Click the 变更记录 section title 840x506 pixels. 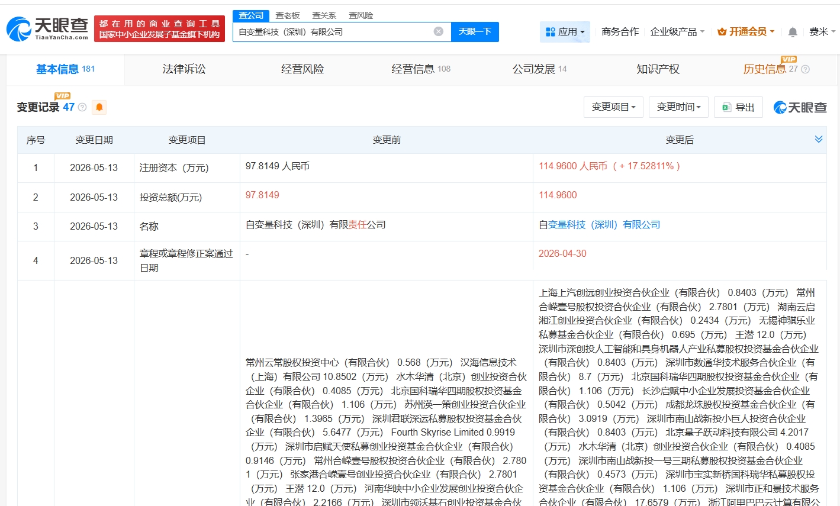38,107
